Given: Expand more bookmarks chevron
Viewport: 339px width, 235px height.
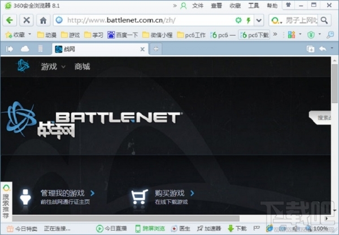Looking at the screenshot, I should 275,34.
